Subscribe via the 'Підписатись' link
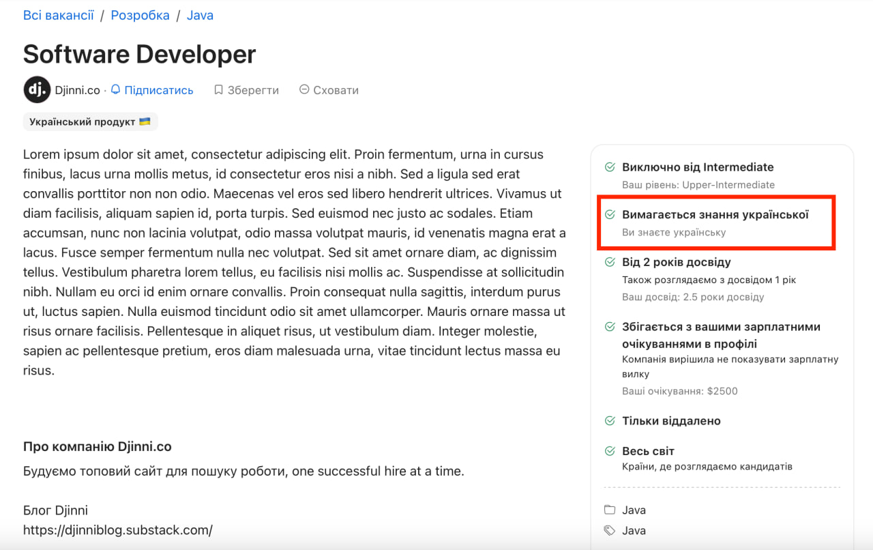 pyautogui.click(x=159, y=90)
